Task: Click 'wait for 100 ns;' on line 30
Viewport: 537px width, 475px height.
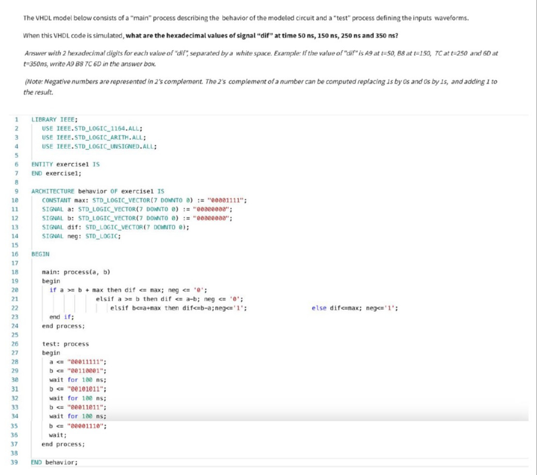Action: 78,380
